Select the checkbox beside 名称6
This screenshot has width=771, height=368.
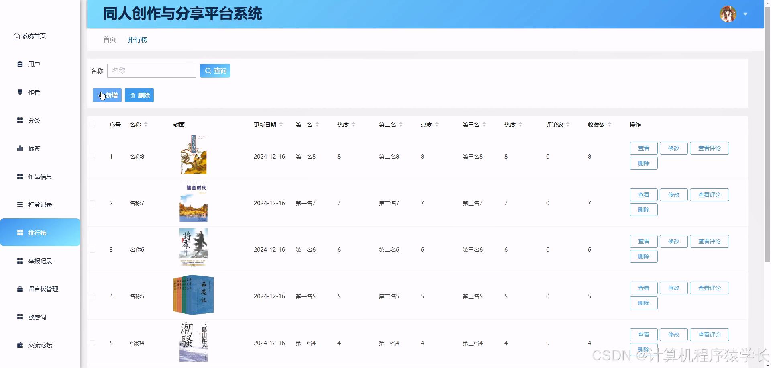click(x=92, y=249)
